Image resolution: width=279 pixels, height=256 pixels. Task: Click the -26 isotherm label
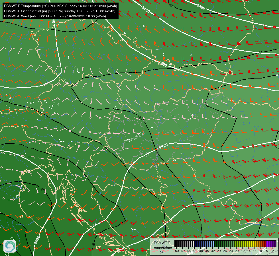(93, 245)
